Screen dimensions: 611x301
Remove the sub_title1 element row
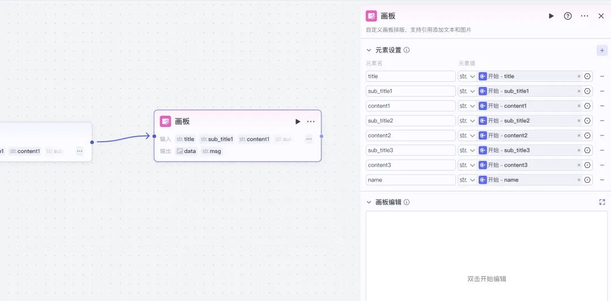(602, 91)
